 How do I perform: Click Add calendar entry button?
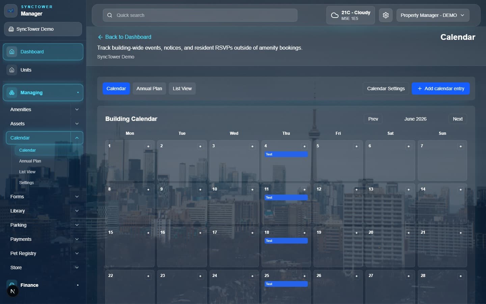[441, 88]
